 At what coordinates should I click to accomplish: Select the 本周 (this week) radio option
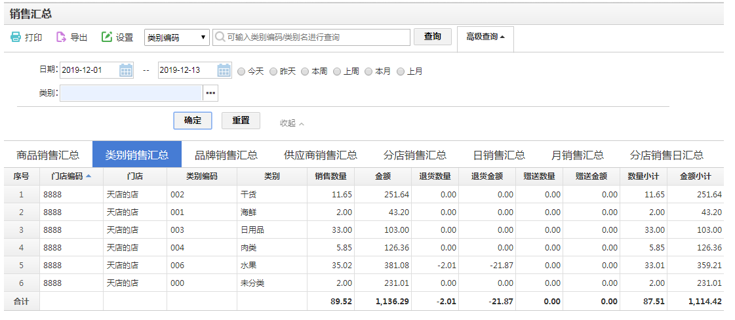305,71
